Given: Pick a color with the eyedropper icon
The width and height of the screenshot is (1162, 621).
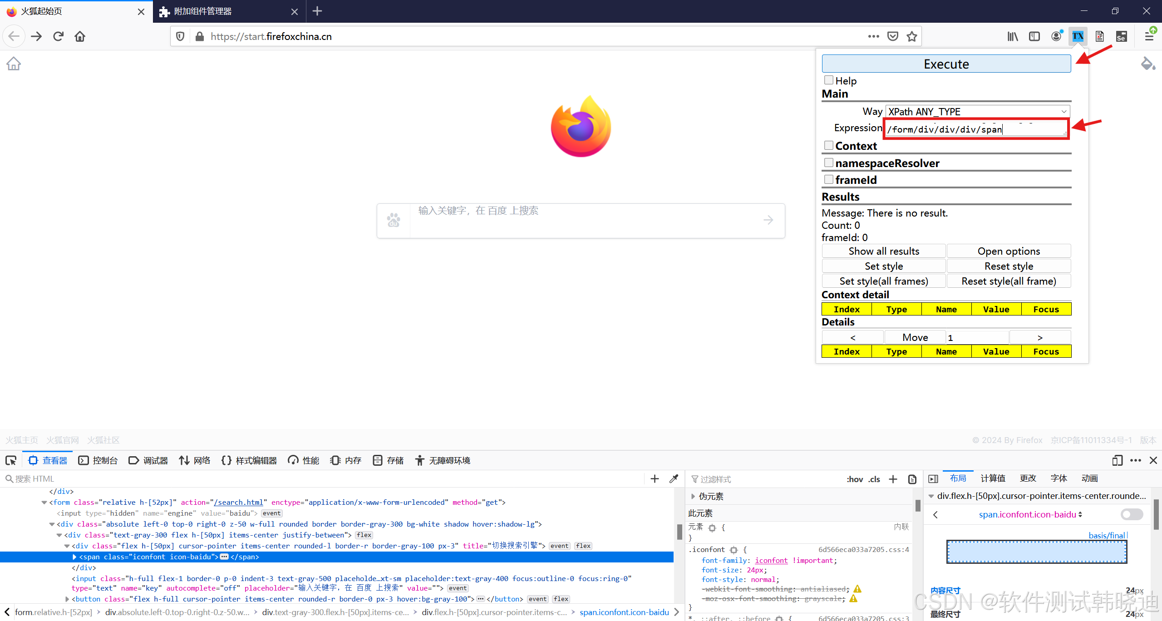Looking at the screenshot, I should coord(674,479).
